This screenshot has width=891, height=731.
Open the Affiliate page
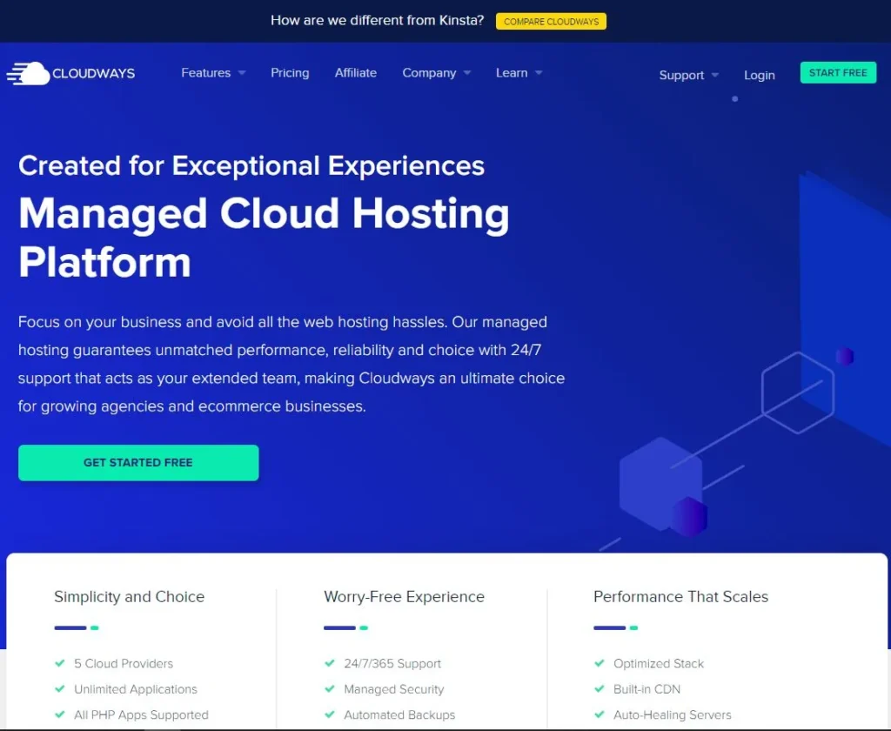[356, 73]
